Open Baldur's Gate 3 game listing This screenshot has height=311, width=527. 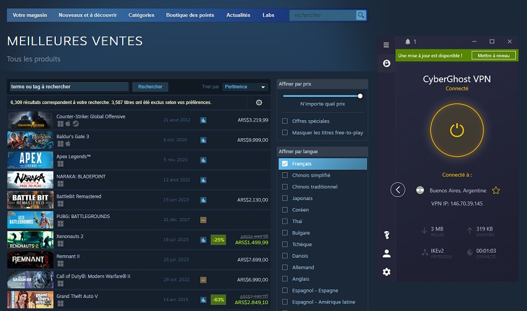(x=138, y=140)
